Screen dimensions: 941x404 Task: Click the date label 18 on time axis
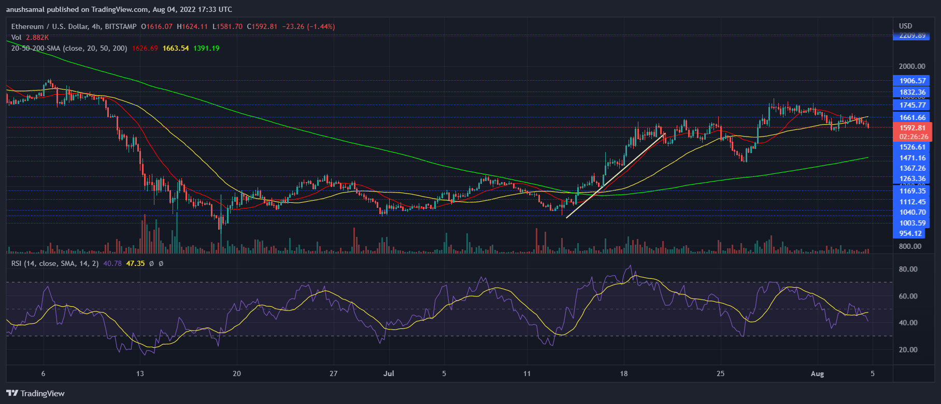coord(624,373)
